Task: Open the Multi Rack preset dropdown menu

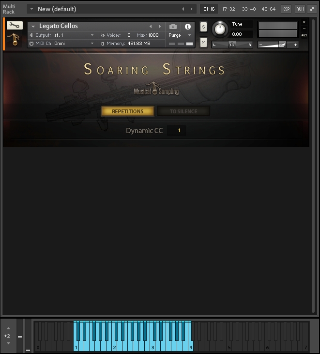Action: 32,9
